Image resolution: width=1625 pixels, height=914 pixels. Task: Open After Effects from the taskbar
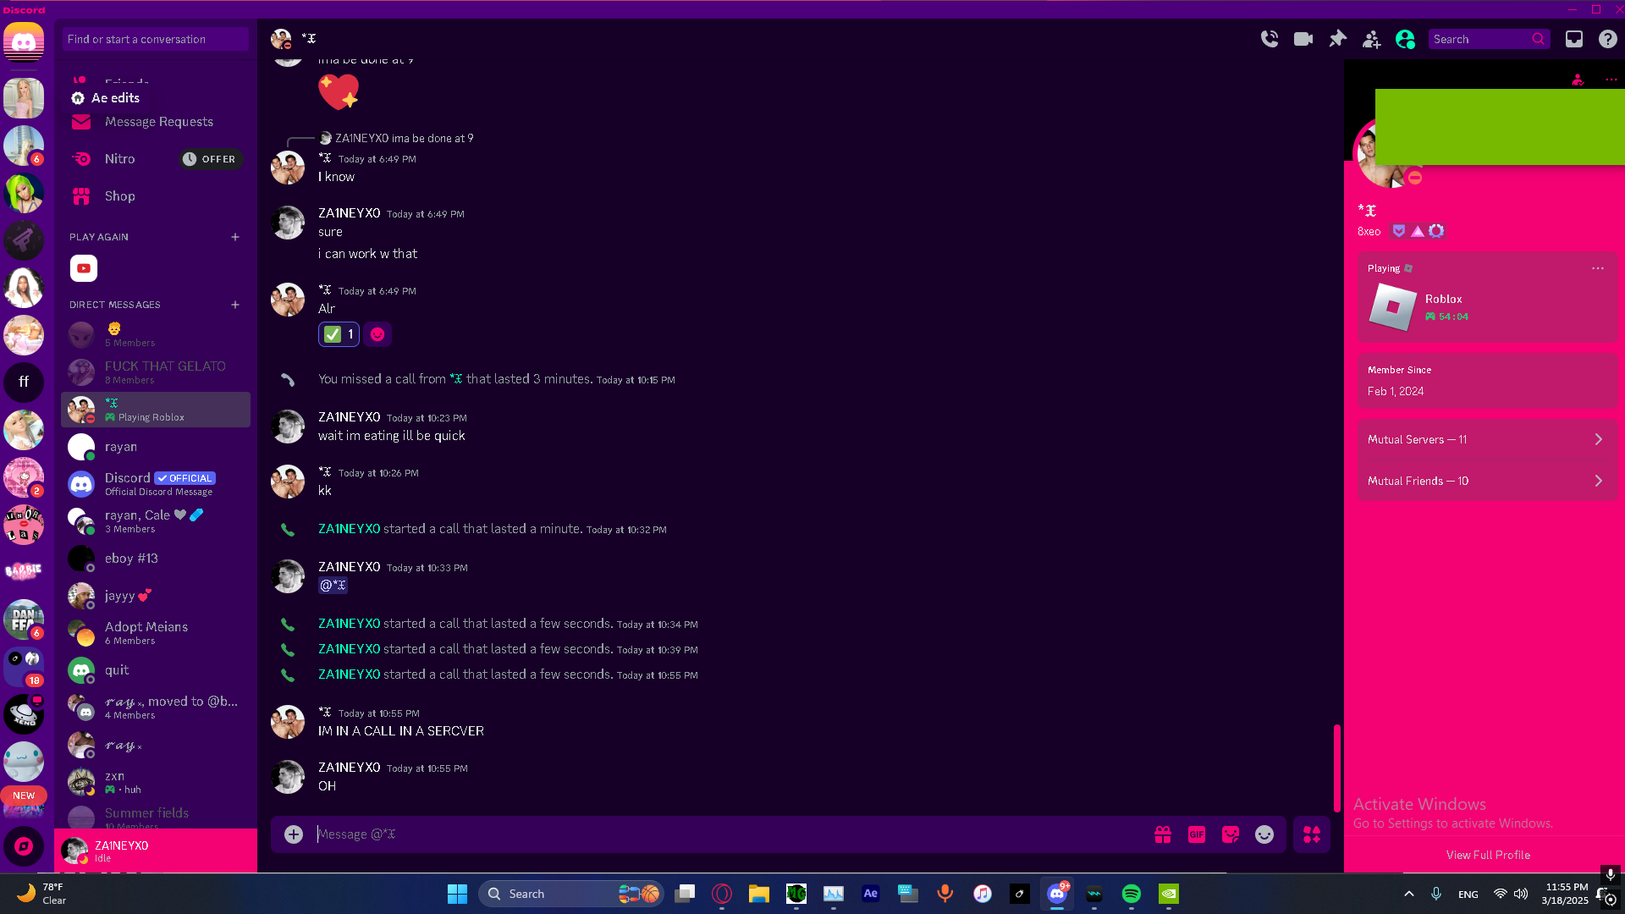pyautogui.click(x=871, y=894)
